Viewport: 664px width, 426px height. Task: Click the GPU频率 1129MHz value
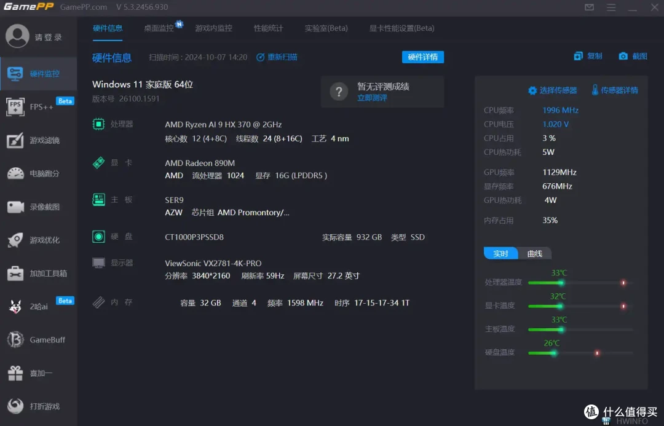point(559,172)
